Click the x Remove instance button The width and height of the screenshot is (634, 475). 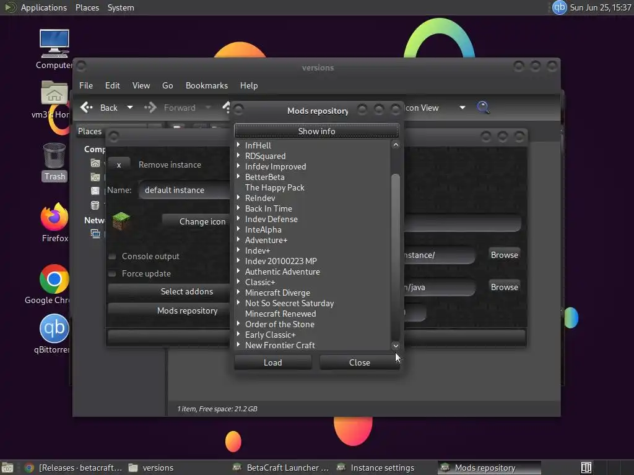pos(119,165)
